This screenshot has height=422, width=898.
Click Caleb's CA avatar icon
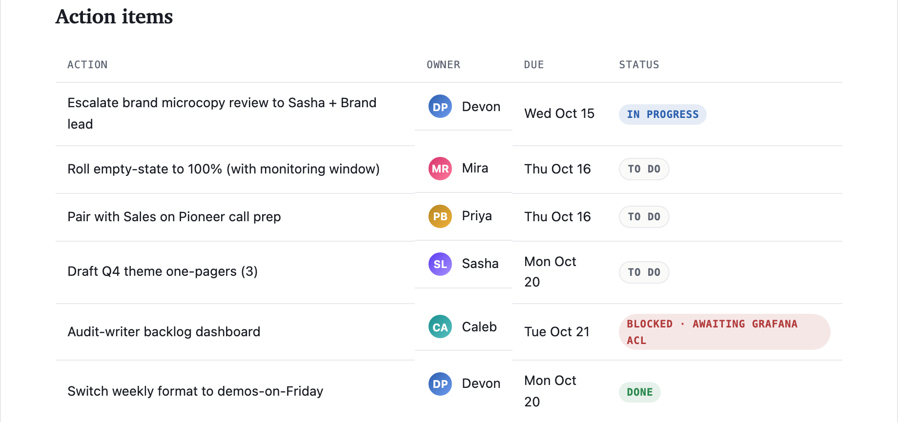440,327
